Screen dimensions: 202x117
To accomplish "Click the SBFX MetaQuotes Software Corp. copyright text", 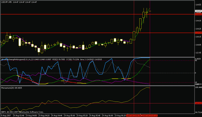I will pos(22,112).
